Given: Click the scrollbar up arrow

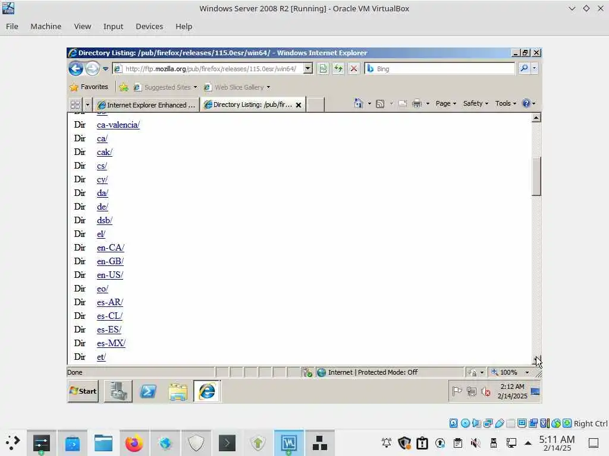Looking at the screenshot, I should [536, 118].
